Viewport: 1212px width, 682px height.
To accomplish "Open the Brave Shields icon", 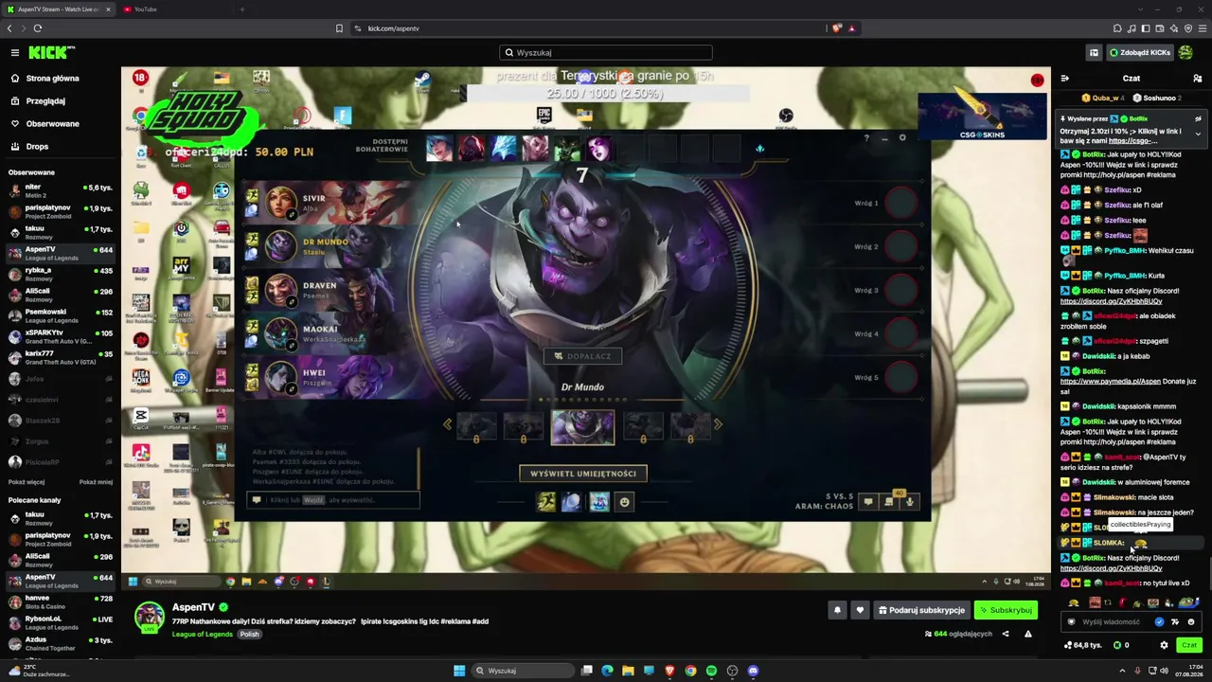I will point(836,28).
